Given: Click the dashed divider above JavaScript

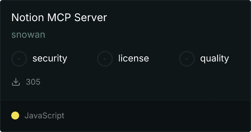Looking at the screenshot, I should [x=126, y=100].
